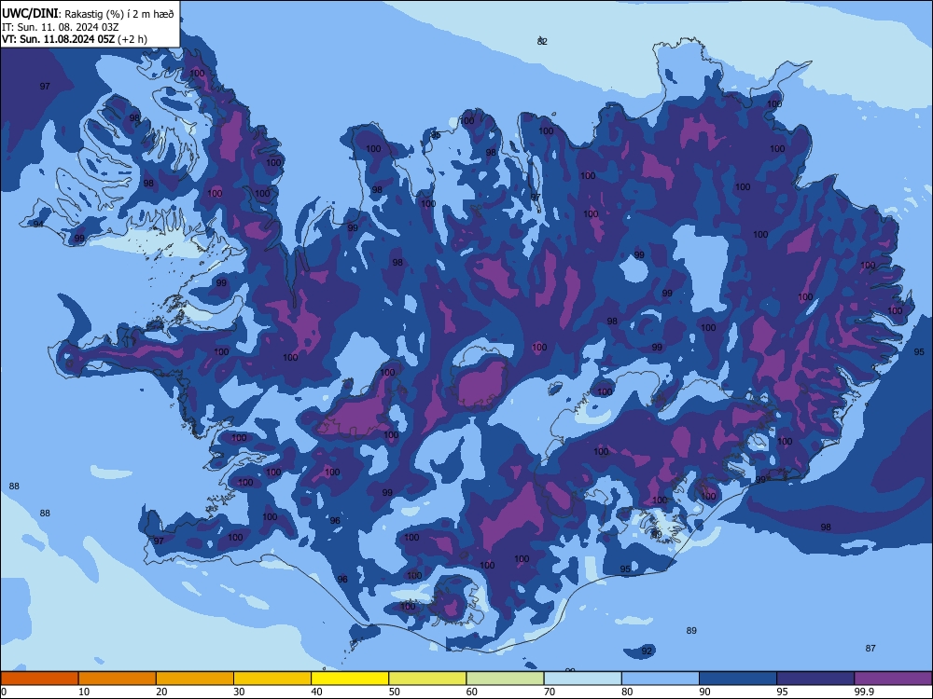933x699 pixels.
Task: Click the "94" value on the western peninsula tip
Action: click(38, 224)
